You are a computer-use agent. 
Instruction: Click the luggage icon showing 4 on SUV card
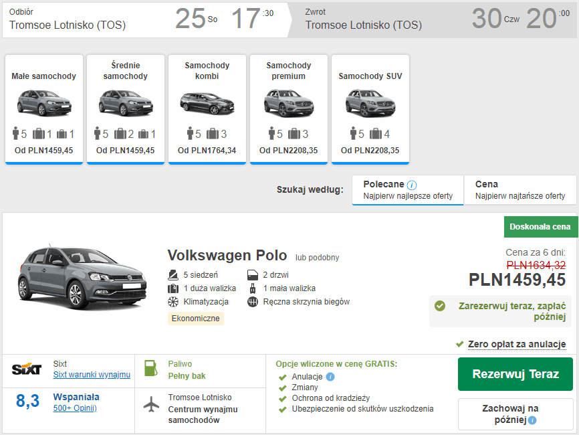pyautogui.click(x=376, y=133)
